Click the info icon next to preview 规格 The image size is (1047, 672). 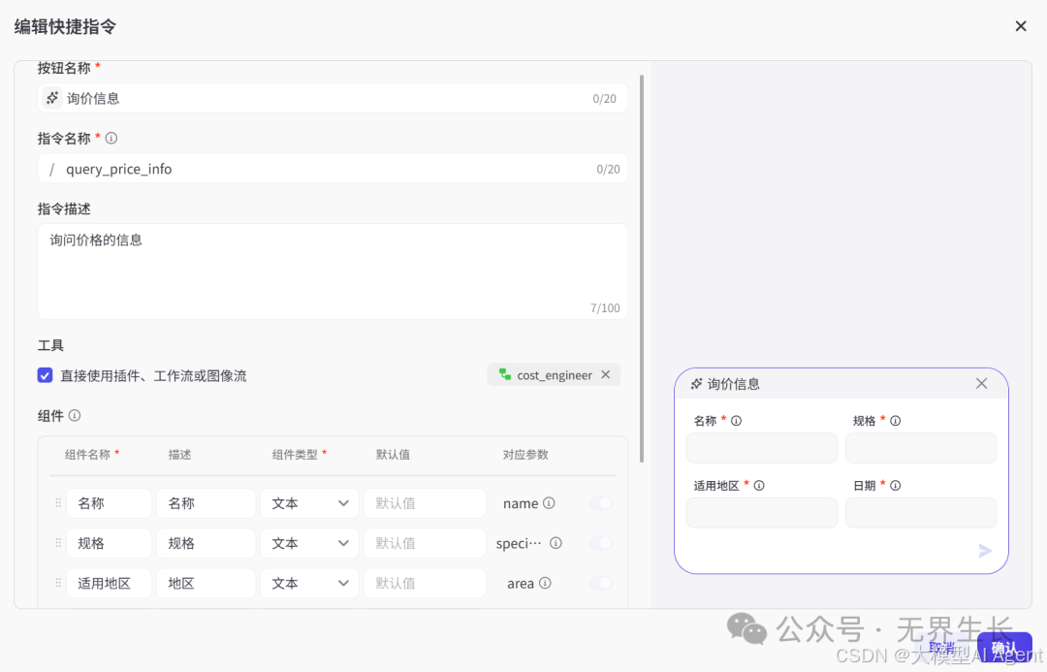896,421
